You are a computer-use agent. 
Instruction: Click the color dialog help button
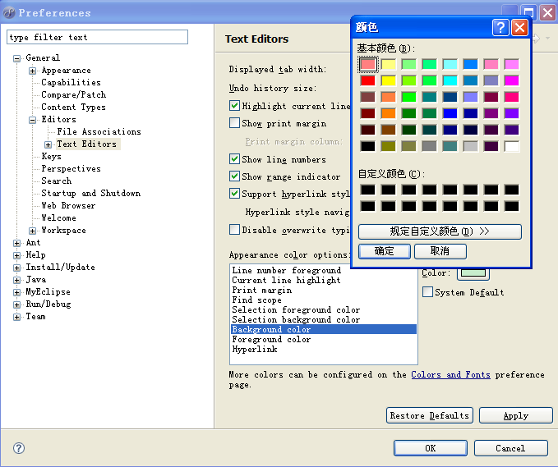pyautogui.click(x=500, y=28)
